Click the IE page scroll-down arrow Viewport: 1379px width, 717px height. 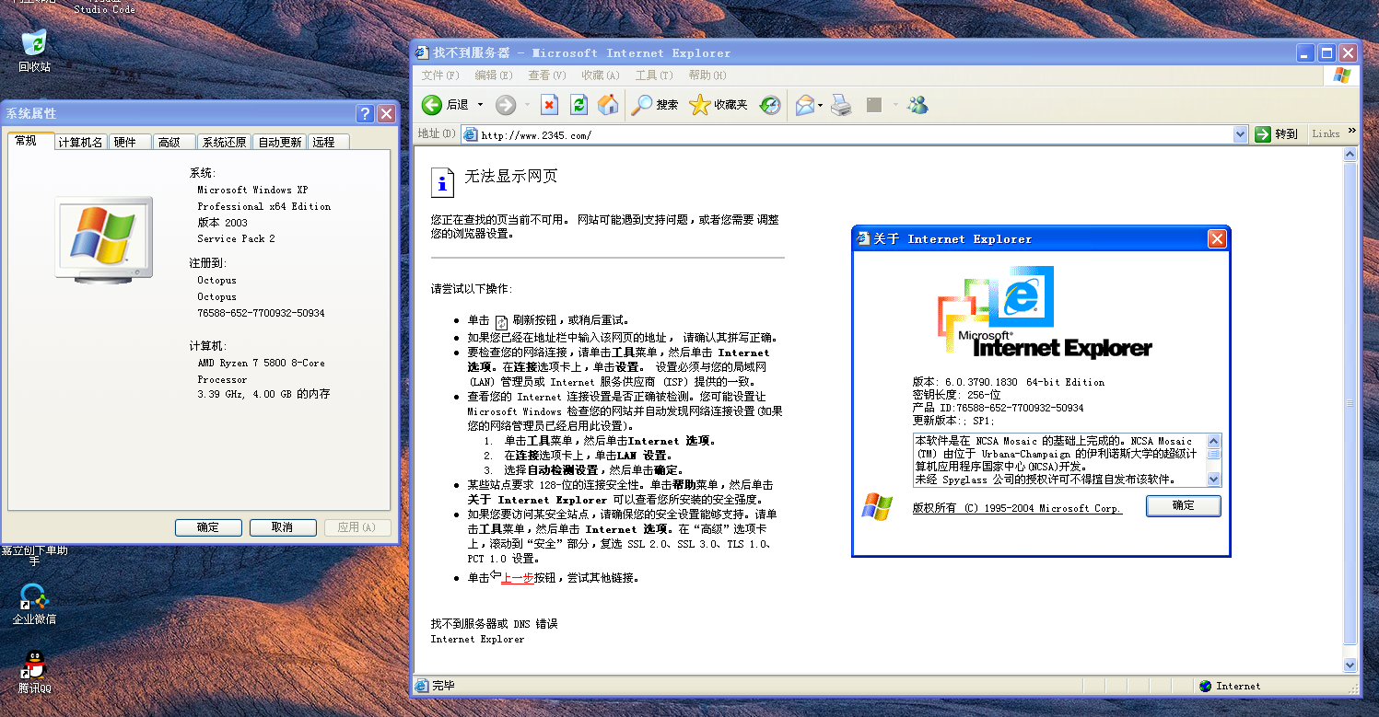tap(1350, 665)
